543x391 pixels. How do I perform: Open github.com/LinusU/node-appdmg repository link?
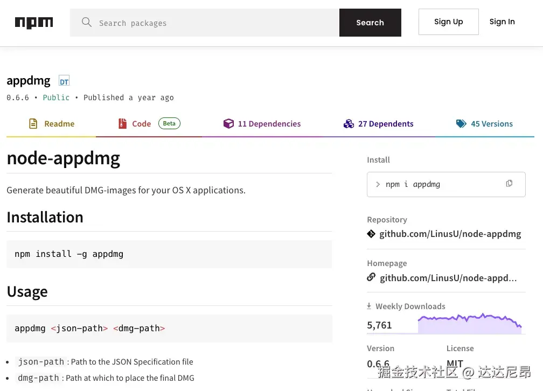click(450, 234)
